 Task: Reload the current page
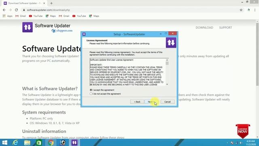(x=16, y=10)
